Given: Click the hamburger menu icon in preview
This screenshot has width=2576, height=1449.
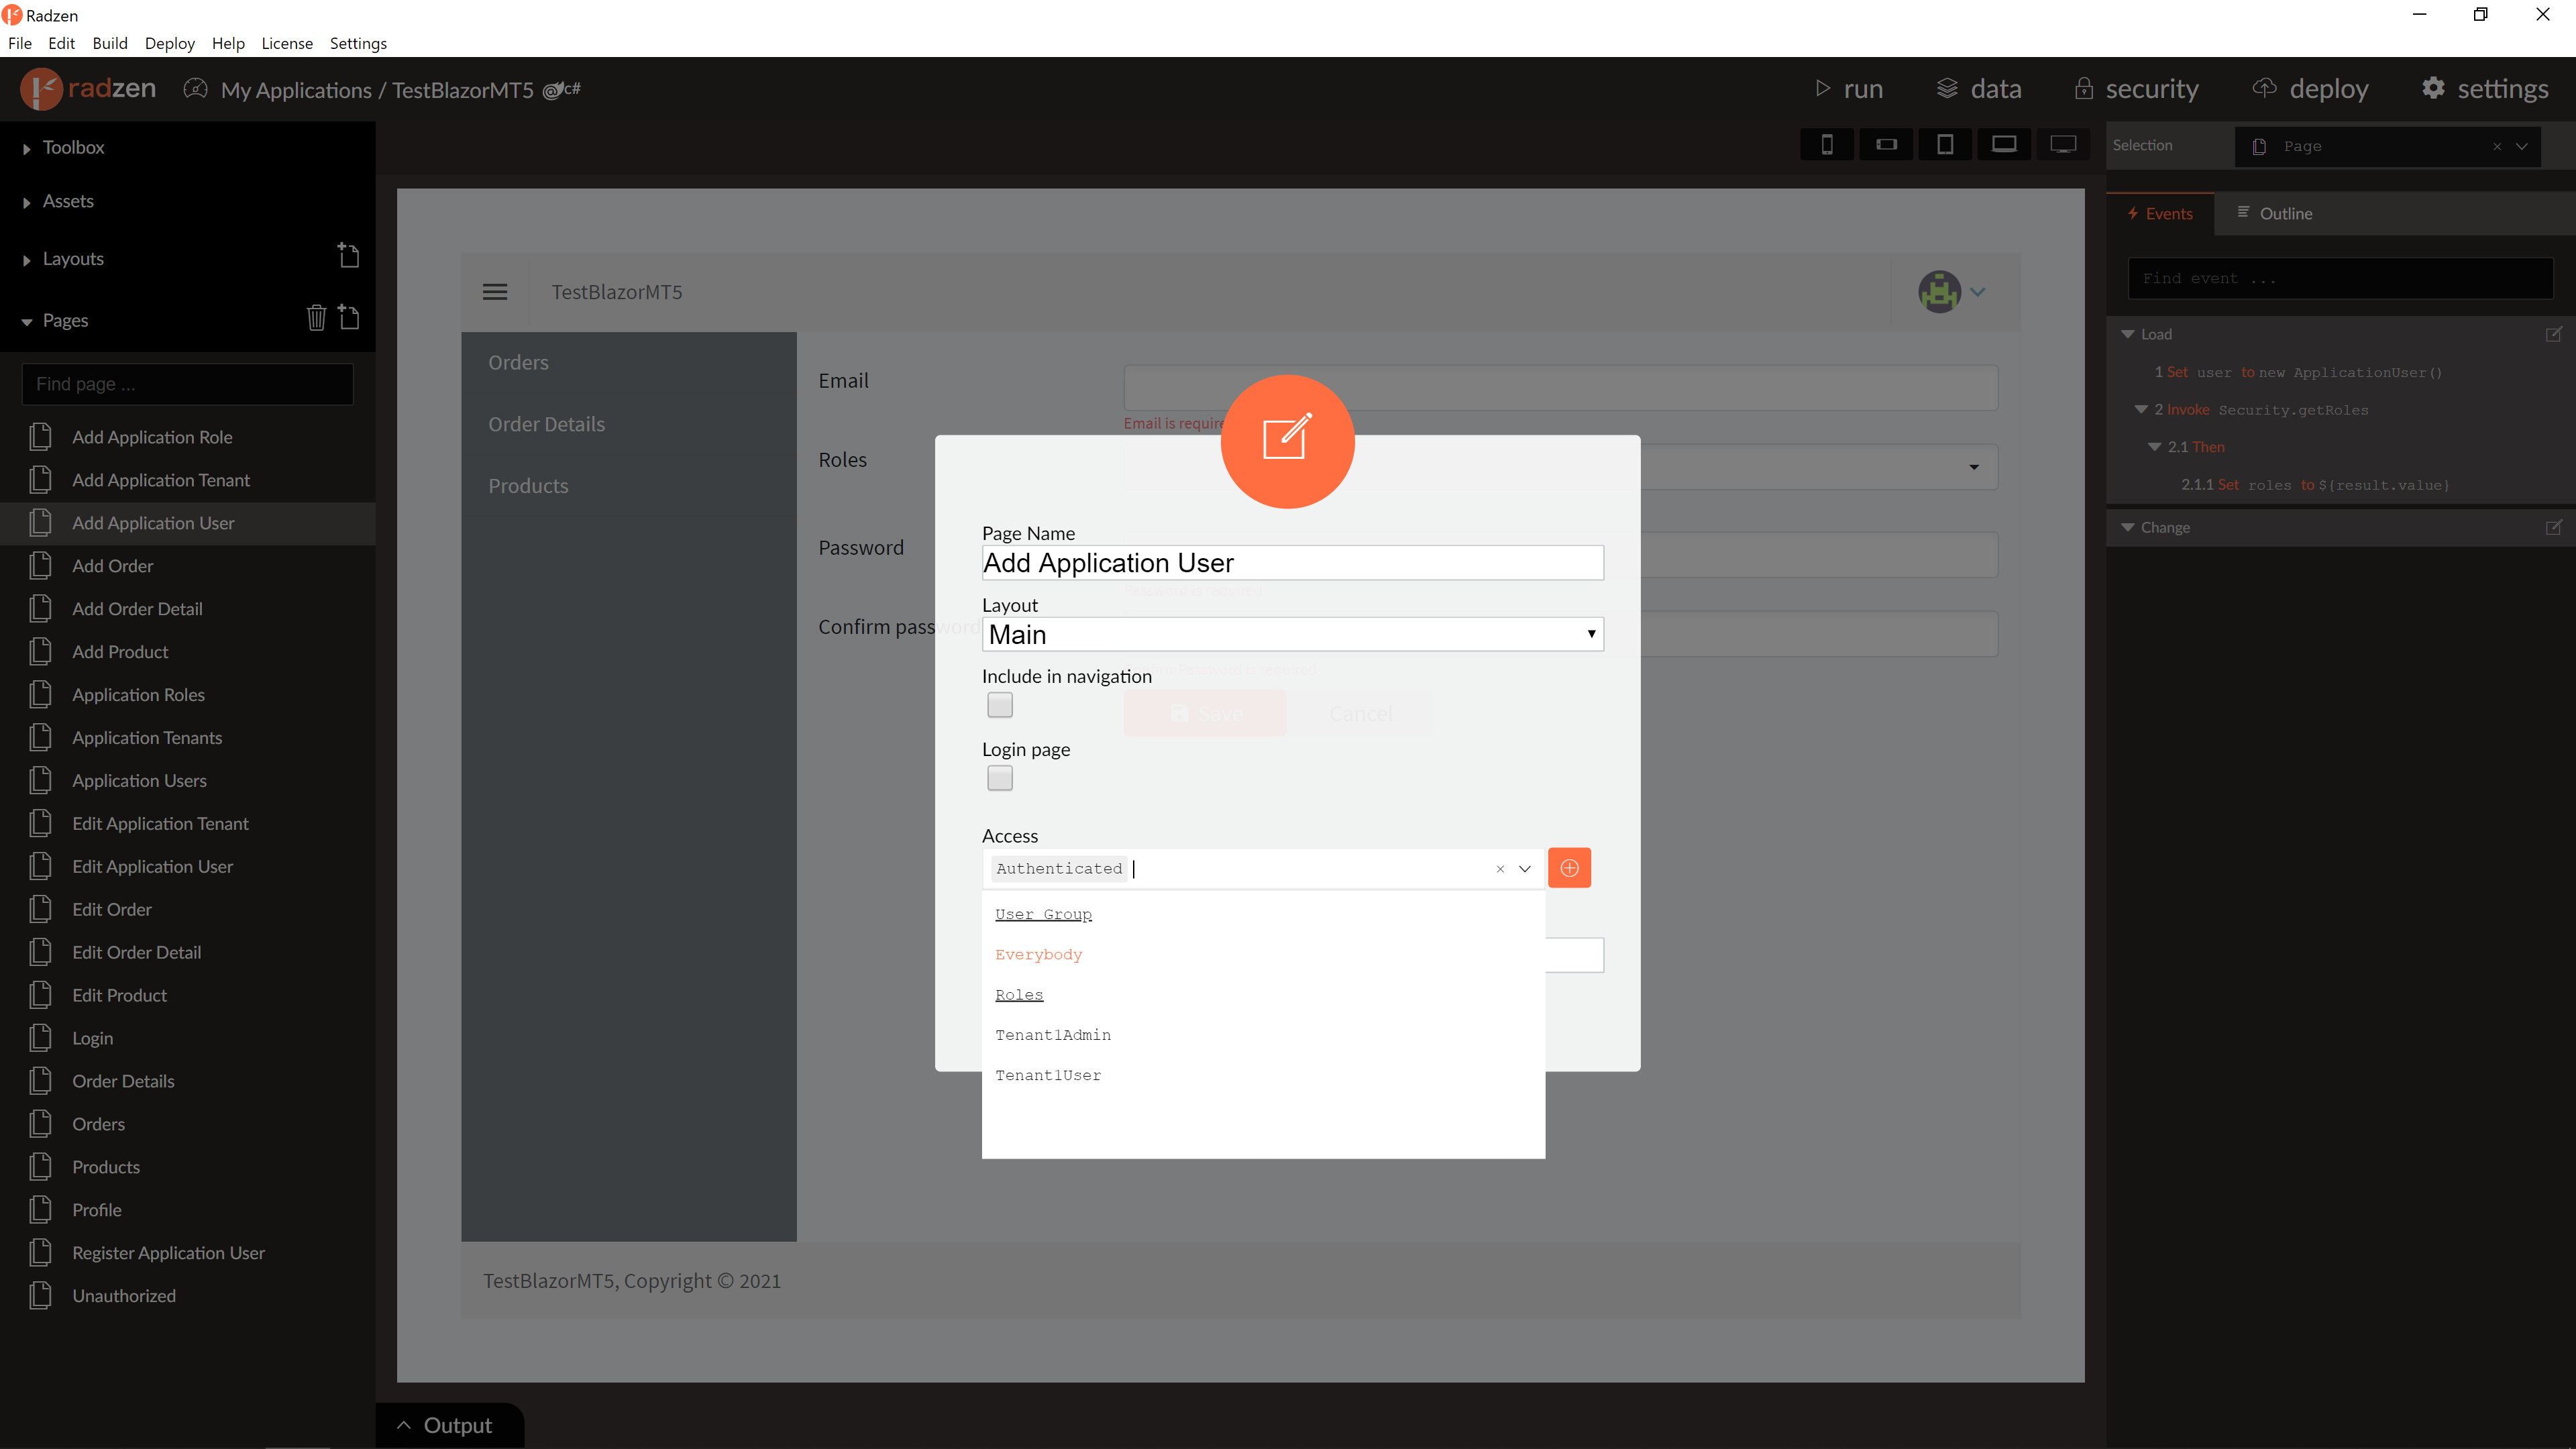Looking at the screenshot, I should [495, 292].
